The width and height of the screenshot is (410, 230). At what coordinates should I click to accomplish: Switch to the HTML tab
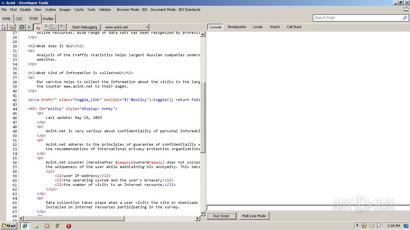point(6,19)
